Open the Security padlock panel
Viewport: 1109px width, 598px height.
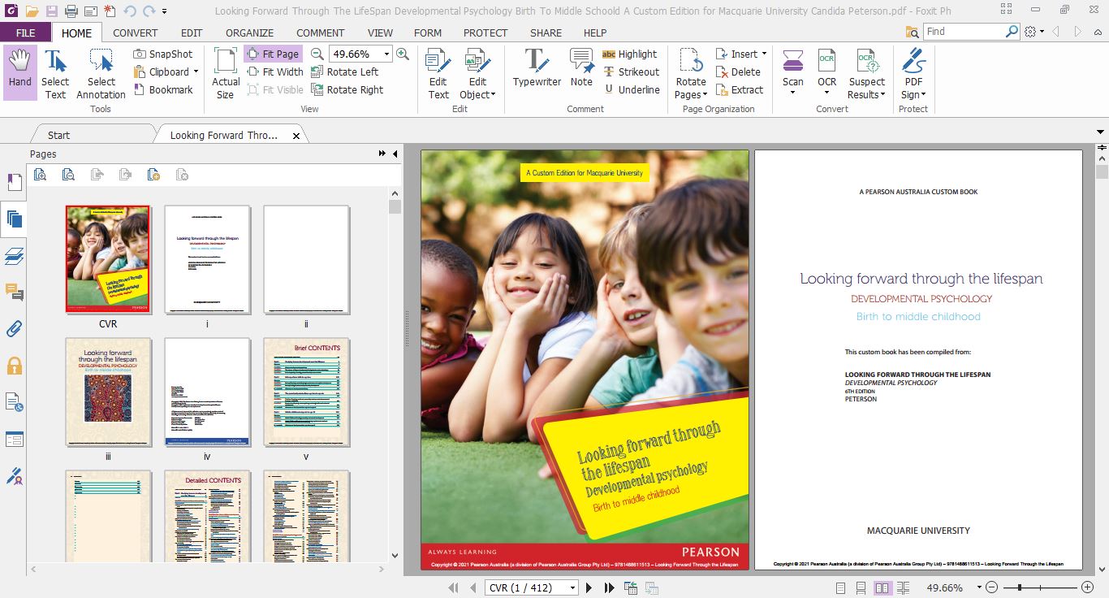(x=14, y=366)
